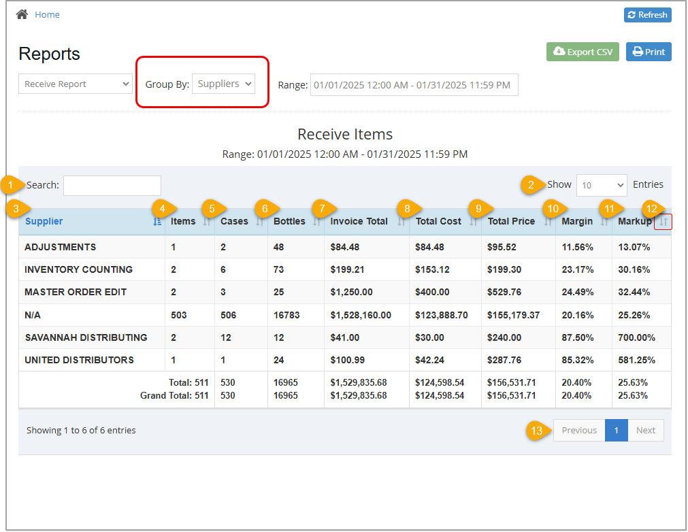
Task: Open the Show entries dropdown
Action: click(x=602, y=185)
